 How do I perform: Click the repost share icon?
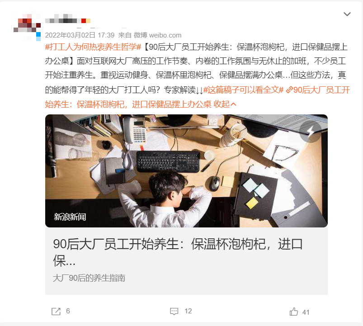click(x=56, y=312)
